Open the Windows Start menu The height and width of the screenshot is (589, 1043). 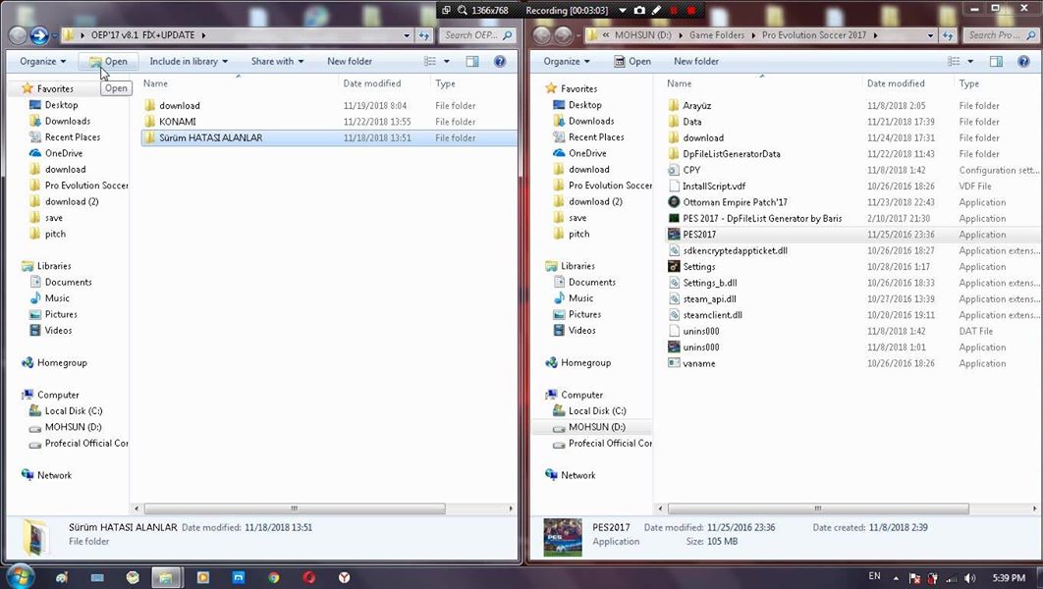coord(20,576)
